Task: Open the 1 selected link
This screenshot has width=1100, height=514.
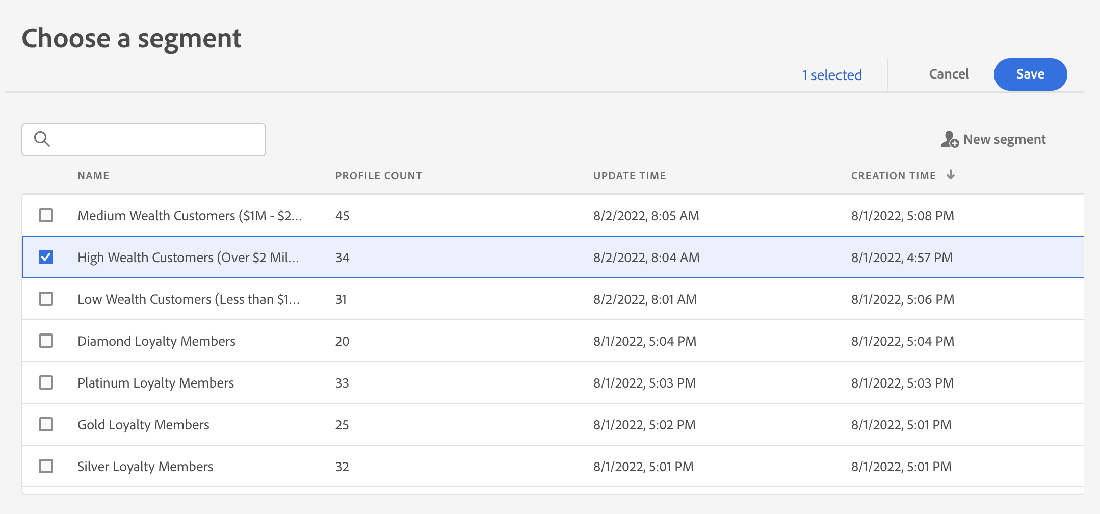Action: pyautogui.click(x=832, y=75)
